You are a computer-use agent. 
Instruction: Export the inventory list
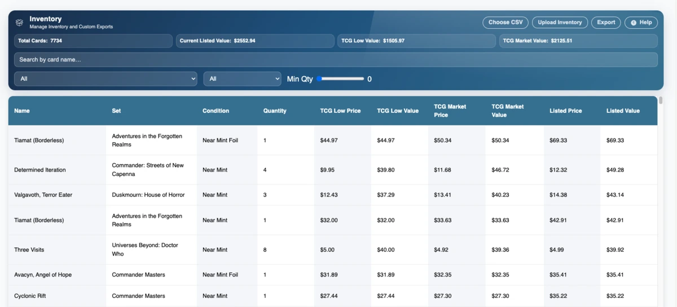(x=606, y=23)
